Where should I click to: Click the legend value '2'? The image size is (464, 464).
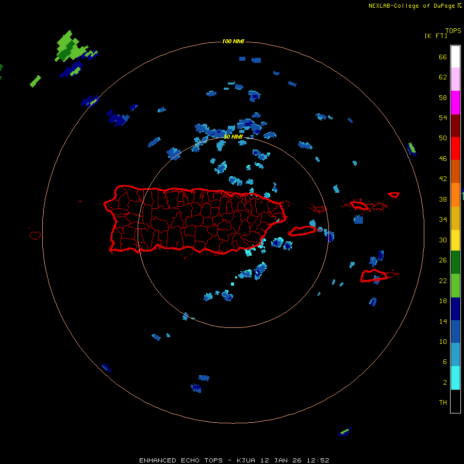pyautogui.click(x=444, y=383)
